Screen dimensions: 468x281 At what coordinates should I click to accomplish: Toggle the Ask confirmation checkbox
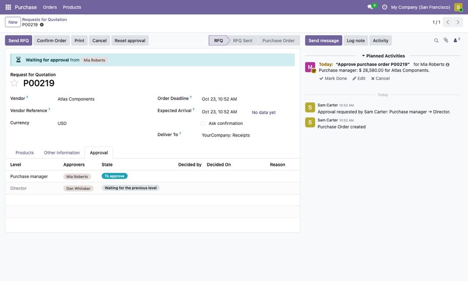click(x=203, y=123)
